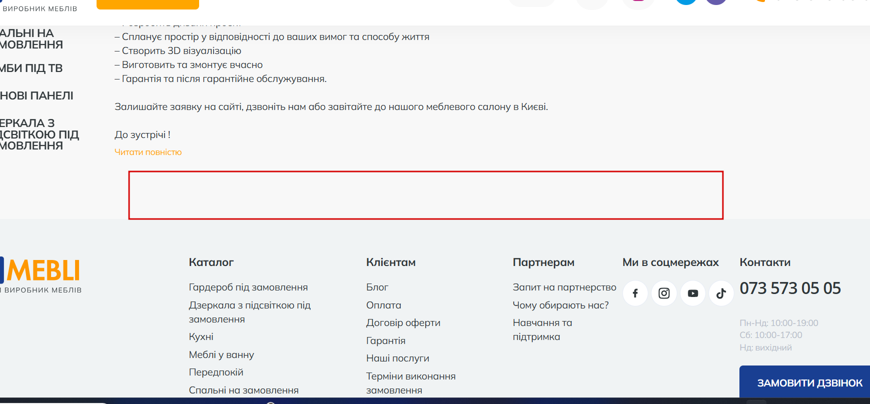The width and height of the screenshot is (870, 404).
Task: Click the line 'Створить 3D візуалізацію'
Action: coord(178,51)
